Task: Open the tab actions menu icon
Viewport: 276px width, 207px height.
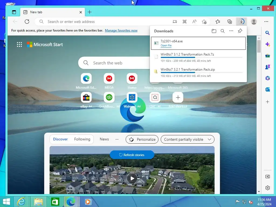Action: pyautogui.click(x=14, y=12)
